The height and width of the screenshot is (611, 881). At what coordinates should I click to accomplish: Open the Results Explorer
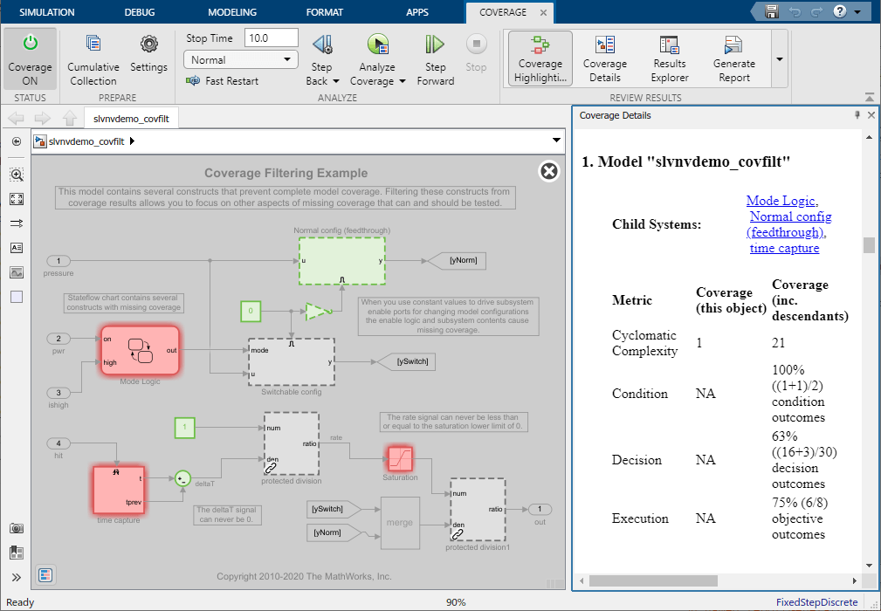point(669,58)
